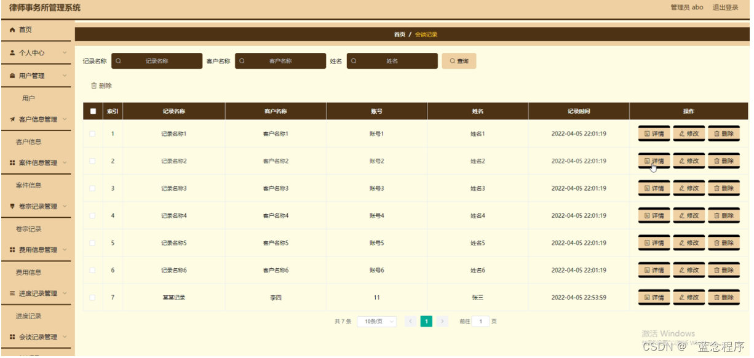Click the list icon beside 进度记录管理
The image size is (754, 358).
coord(12,293)
